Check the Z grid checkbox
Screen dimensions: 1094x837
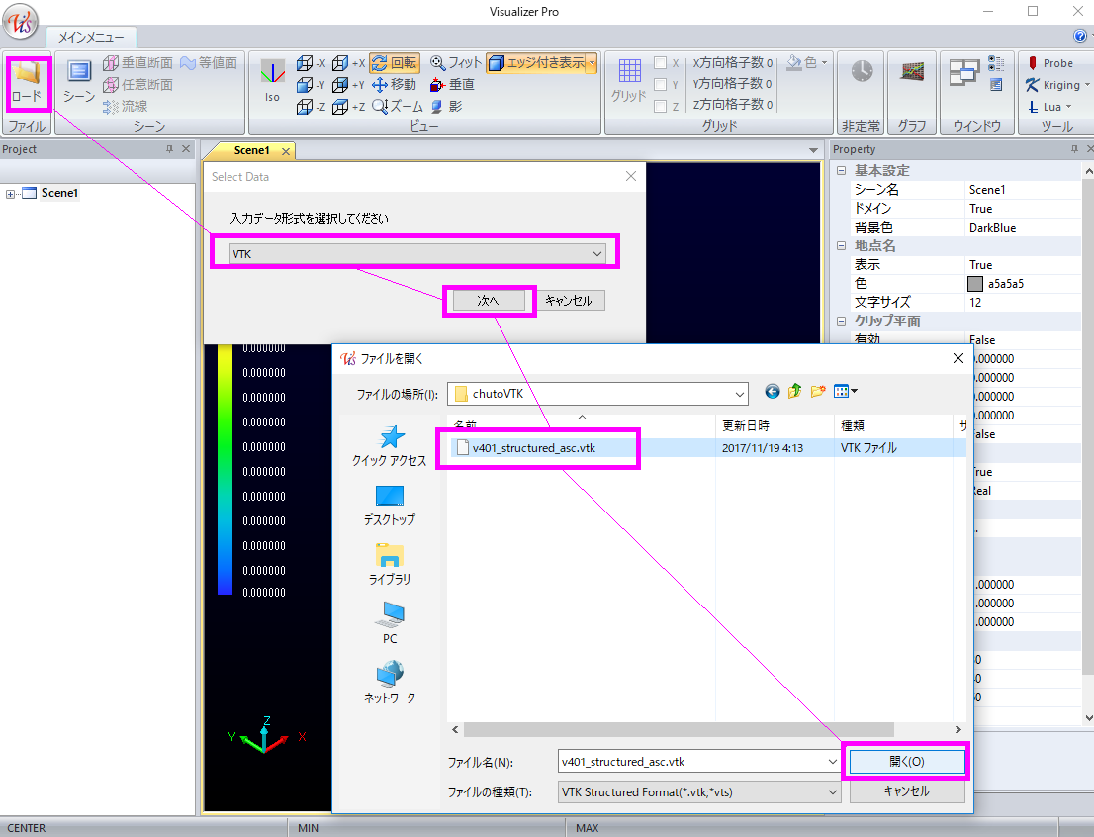[x=660, y=107]
